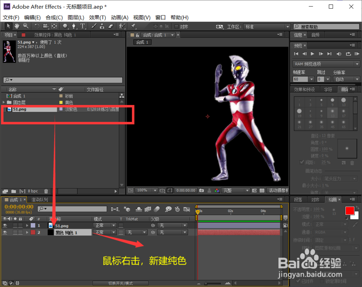Toggle preserve transparency box on 51.png layer

tap(121, 225)
